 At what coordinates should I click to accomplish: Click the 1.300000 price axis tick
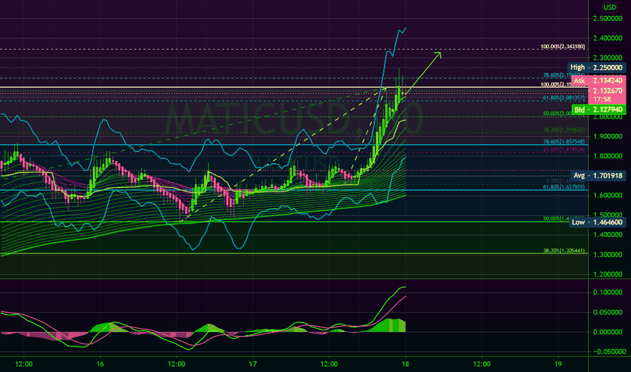click(608, 254)
